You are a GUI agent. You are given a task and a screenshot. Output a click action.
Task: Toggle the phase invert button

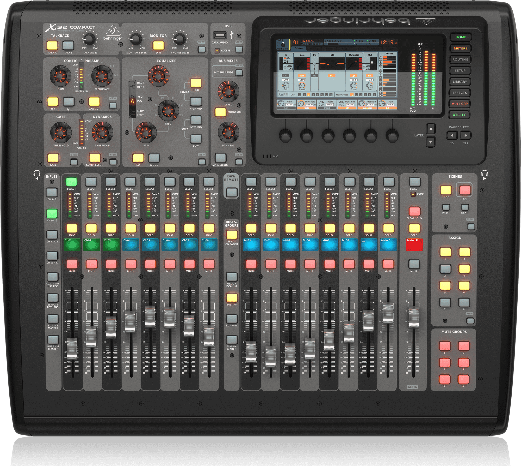tap(69, 101)
